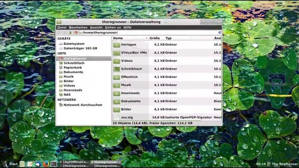299x168 pixels.
Task: Select the Öffentlich folder icon
Action: pyautogui.click(x=116, y=77)
